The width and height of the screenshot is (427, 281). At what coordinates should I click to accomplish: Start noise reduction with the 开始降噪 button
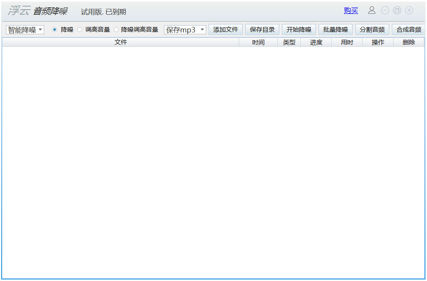click(299, 29)
